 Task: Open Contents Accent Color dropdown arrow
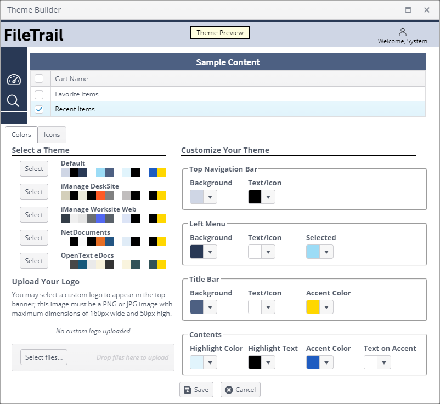tap(326, 362)
